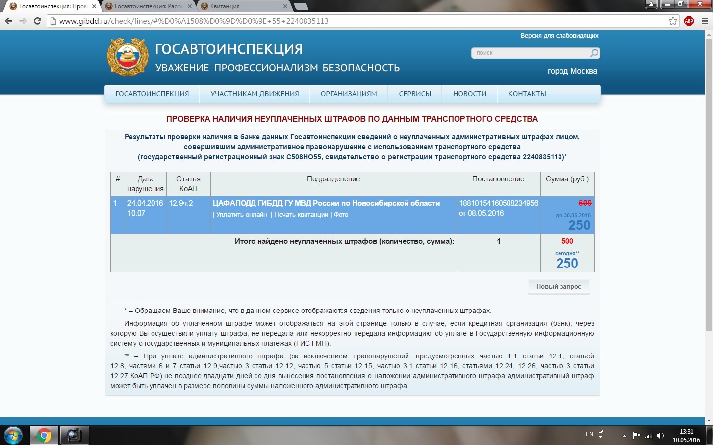
Task: Click the 'Версия для слабовидящих' link
Action: click(x=560, y=36)
